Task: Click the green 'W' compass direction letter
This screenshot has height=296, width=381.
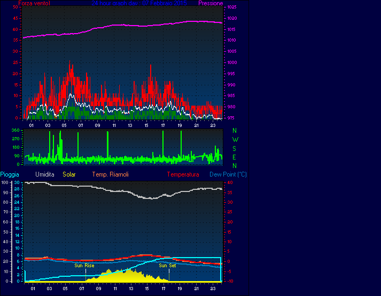Action: 235,140
